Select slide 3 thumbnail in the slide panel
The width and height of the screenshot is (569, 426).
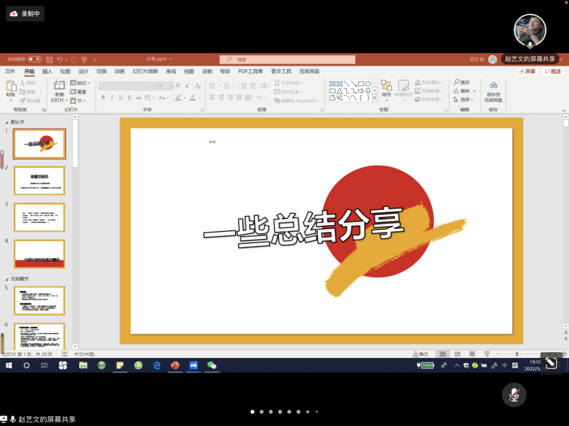tap(40, 217)
